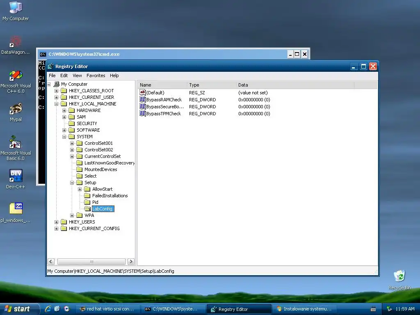This screenshot has height=315, width=420.
Task: Click the BypassSecureBo... DWORD value icon
Action: click(142, 107)
